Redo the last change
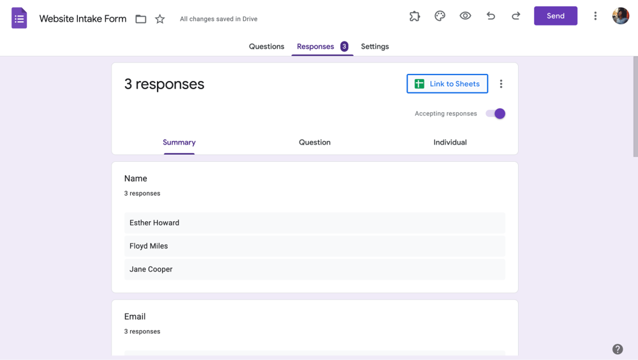Screen dimensions: 638x360 (516, 16)
